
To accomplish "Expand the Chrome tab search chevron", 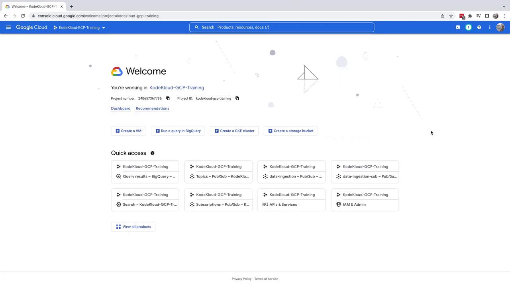I will coord(504,6).
